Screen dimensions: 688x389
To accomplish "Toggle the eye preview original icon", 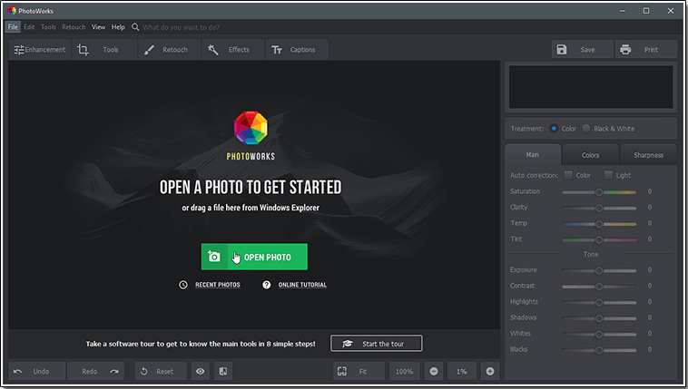I will point(200,372).
